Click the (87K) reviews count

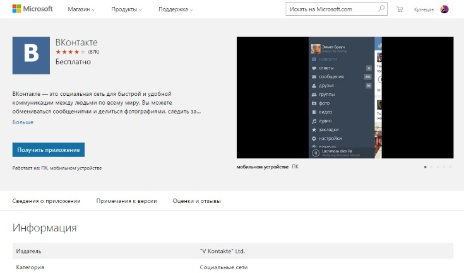[x=93, y=52]
